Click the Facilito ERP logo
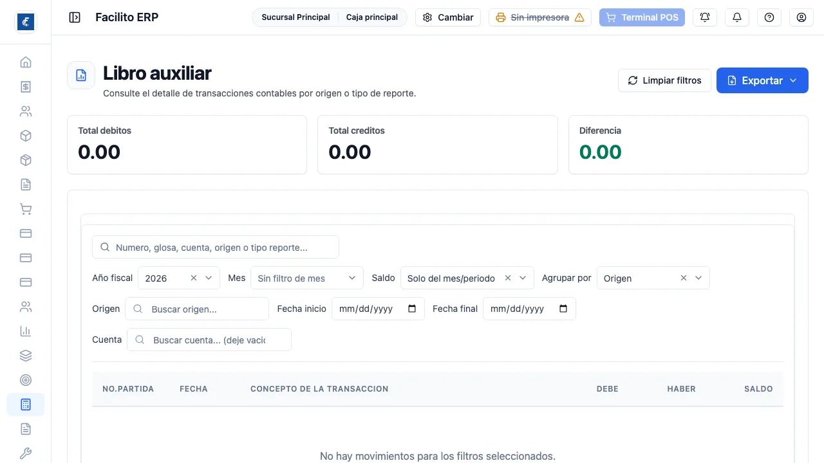Screen dimensions: 824x463 (26, 22)
